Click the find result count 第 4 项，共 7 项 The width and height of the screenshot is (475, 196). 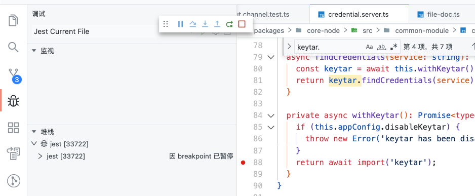coord(428,47)
